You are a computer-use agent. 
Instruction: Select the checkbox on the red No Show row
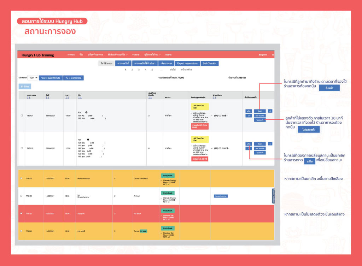click(x=21, y=213)
